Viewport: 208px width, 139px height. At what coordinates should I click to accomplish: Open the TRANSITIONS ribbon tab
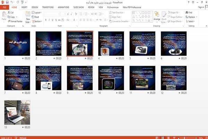(48, 7)
